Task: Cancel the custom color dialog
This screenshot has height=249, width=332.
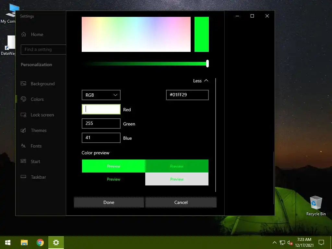Action: click(x=181, y=202)
